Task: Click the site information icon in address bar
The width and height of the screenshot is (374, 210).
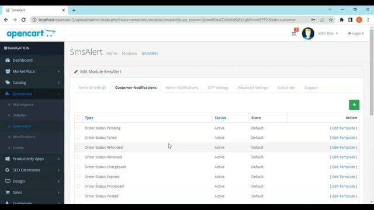Action: (34, 20)
